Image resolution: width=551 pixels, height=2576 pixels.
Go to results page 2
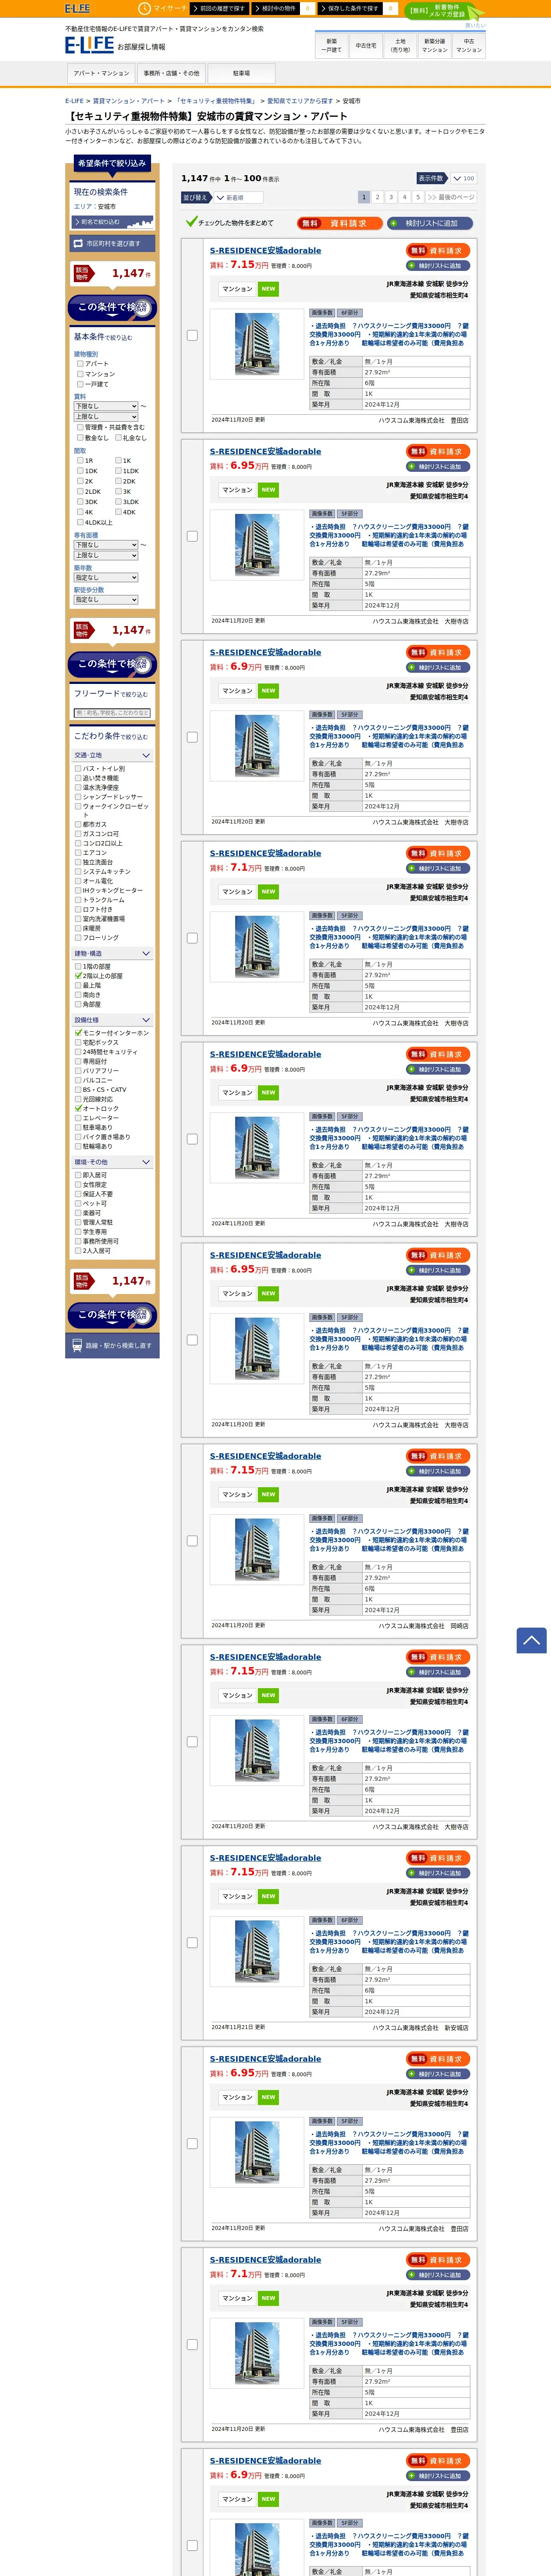(377, 197)
